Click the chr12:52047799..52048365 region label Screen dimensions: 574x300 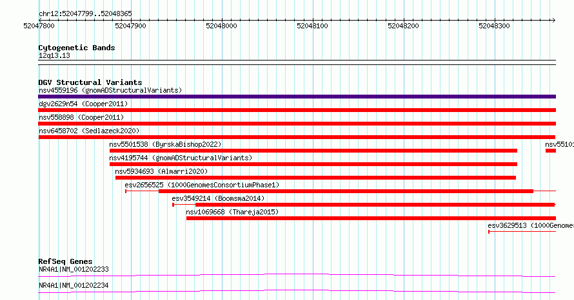85,14
